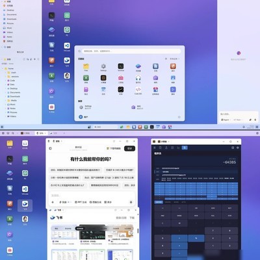Click 图像生成 in Doubao input bar

point(96,202)
